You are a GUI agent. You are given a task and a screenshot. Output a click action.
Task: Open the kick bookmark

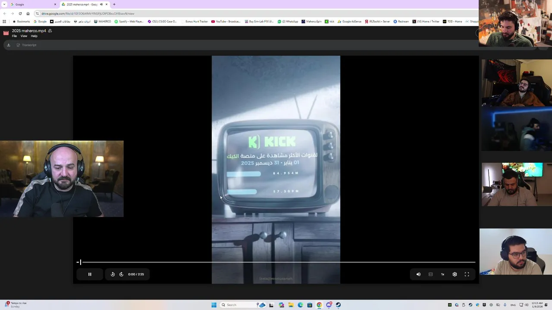[329, 22]
